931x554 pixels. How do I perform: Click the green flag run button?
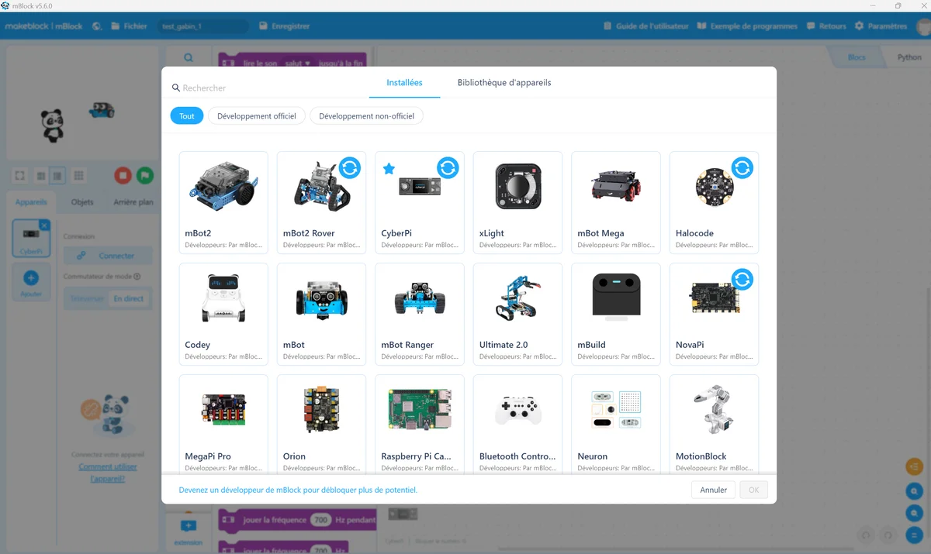[x=145, y=176]
